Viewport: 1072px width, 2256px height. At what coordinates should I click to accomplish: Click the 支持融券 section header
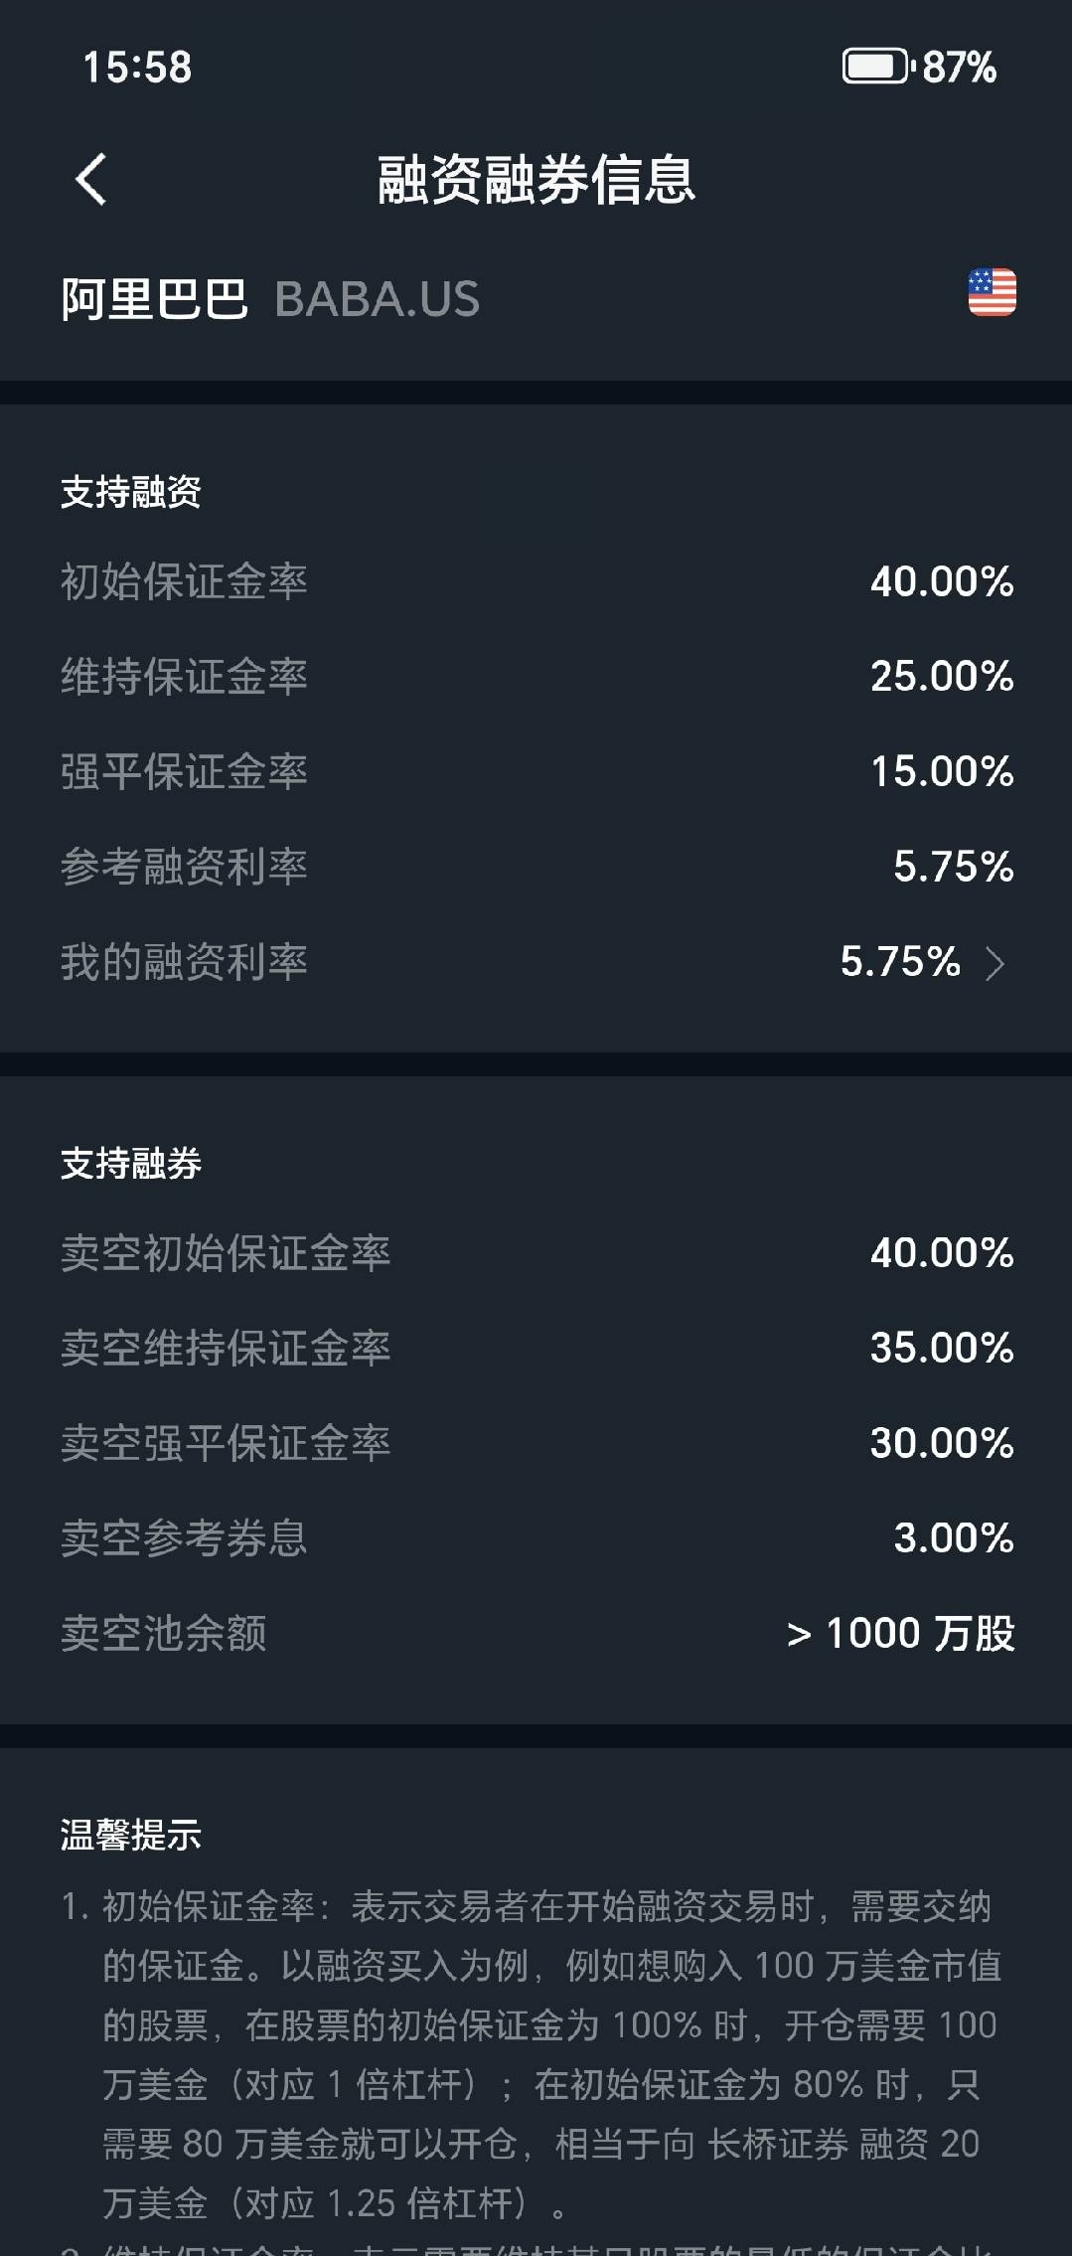coord(131,1163)
